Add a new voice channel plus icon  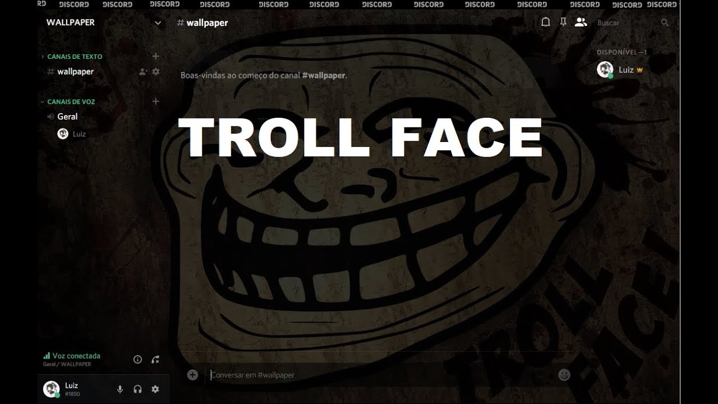coord(156,102)
